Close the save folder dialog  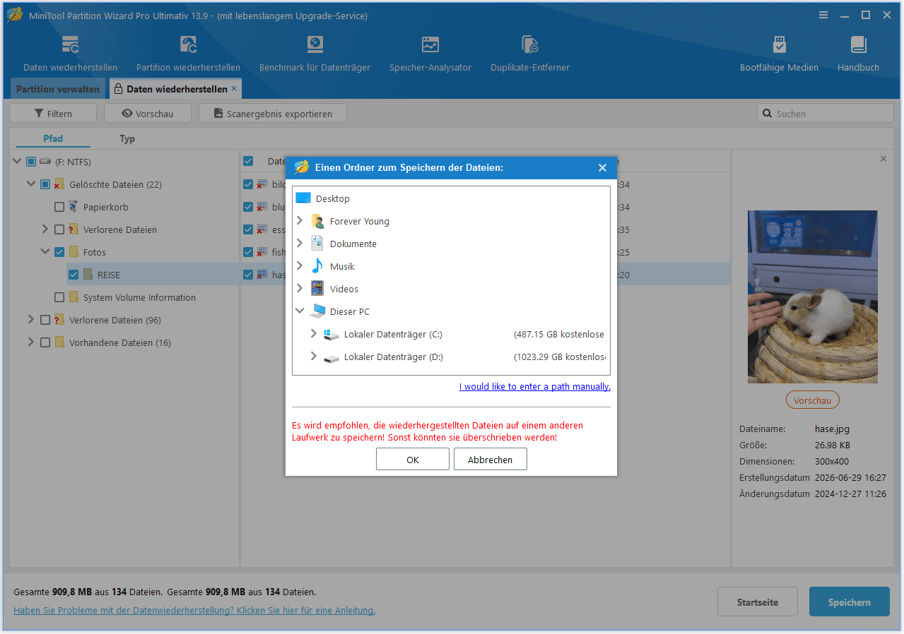pos(602,167)
